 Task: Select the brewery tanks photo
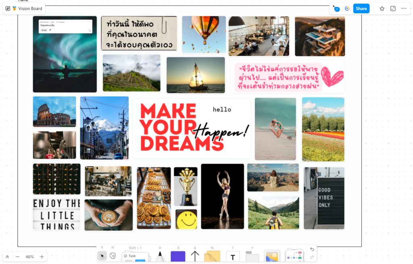click(54, 145)
